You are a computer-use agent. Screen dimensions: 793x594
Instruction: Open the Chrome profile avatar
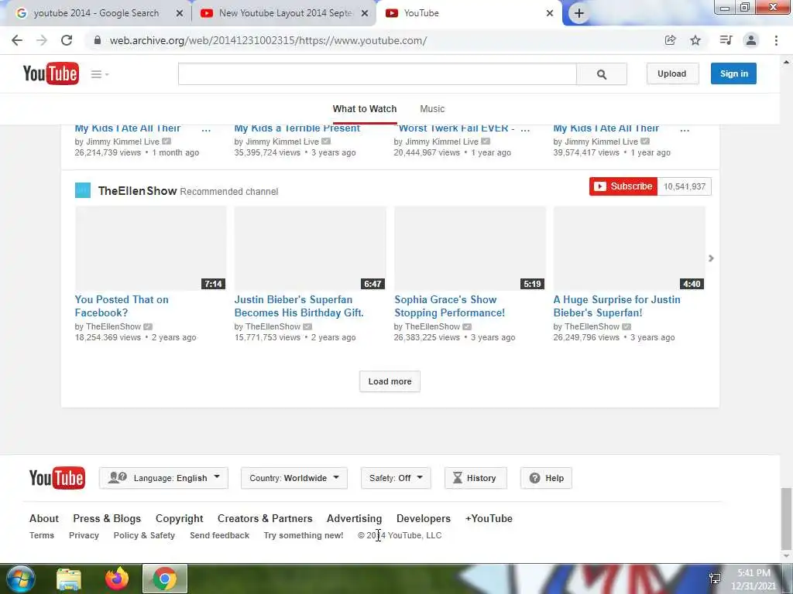coord(751,40)
